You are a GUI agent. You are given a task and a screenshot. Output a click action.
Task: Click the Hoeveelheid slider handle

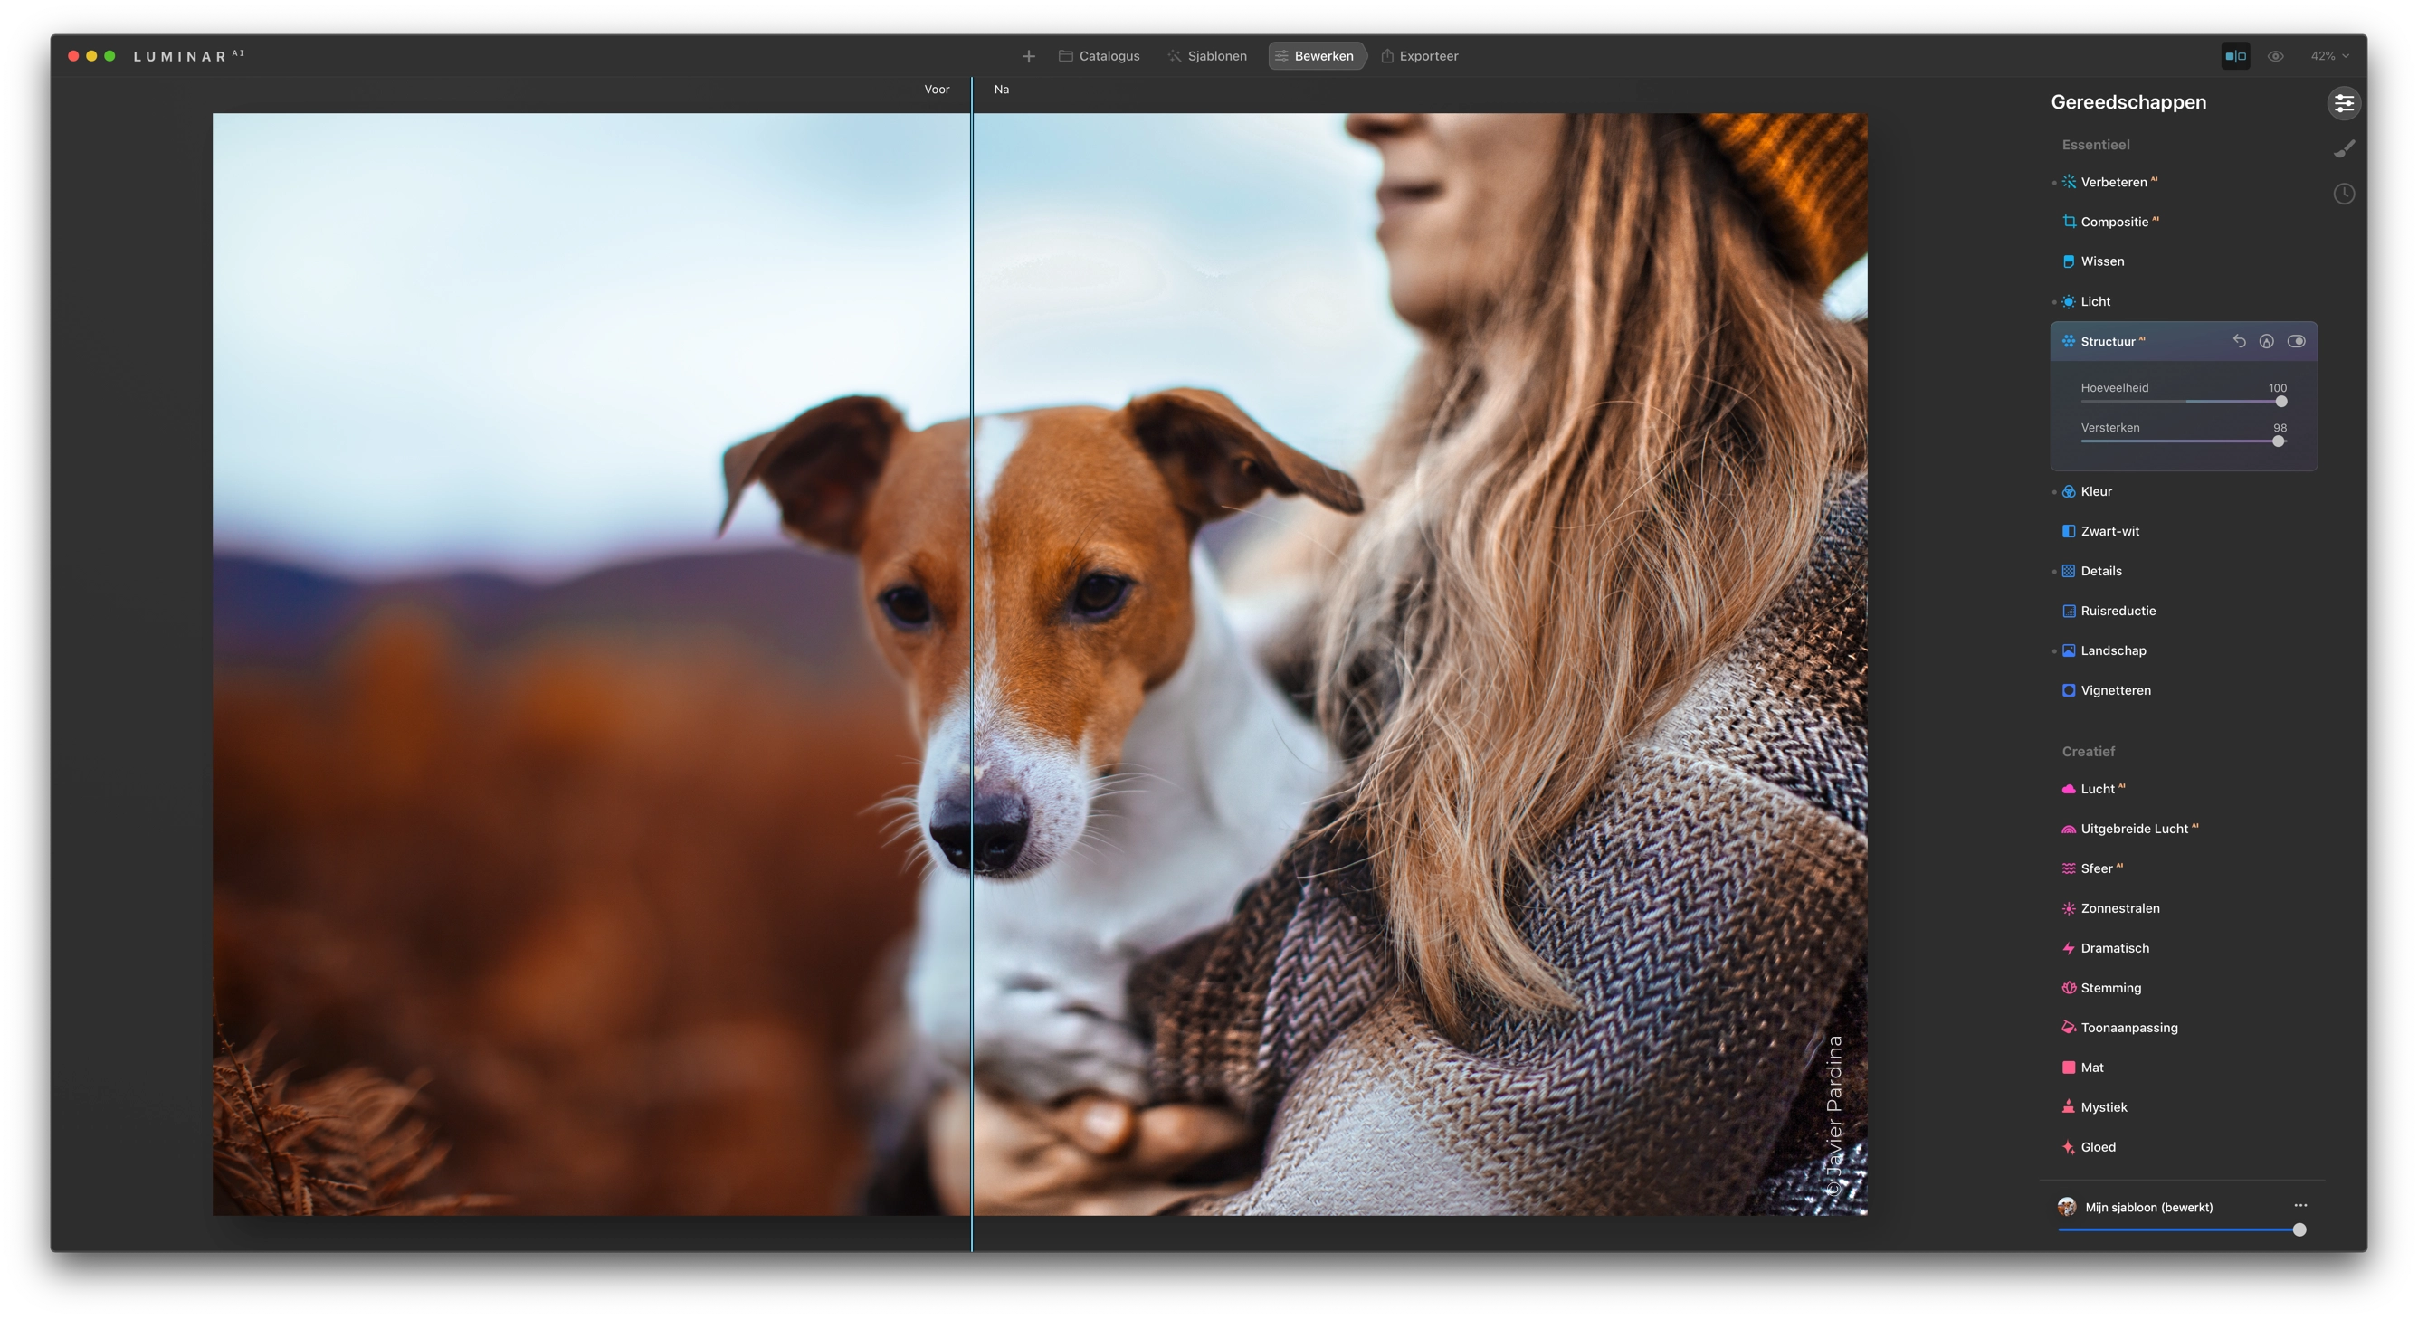point(2281,402)
